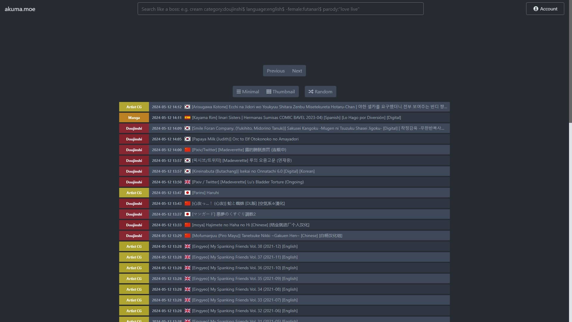Click the China flag in the 14:00 row
This screenshot has width=572, height=322.
(187, 150)
